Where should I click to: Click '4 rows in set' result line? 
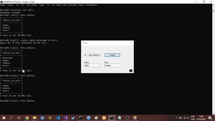click(16, 71)
